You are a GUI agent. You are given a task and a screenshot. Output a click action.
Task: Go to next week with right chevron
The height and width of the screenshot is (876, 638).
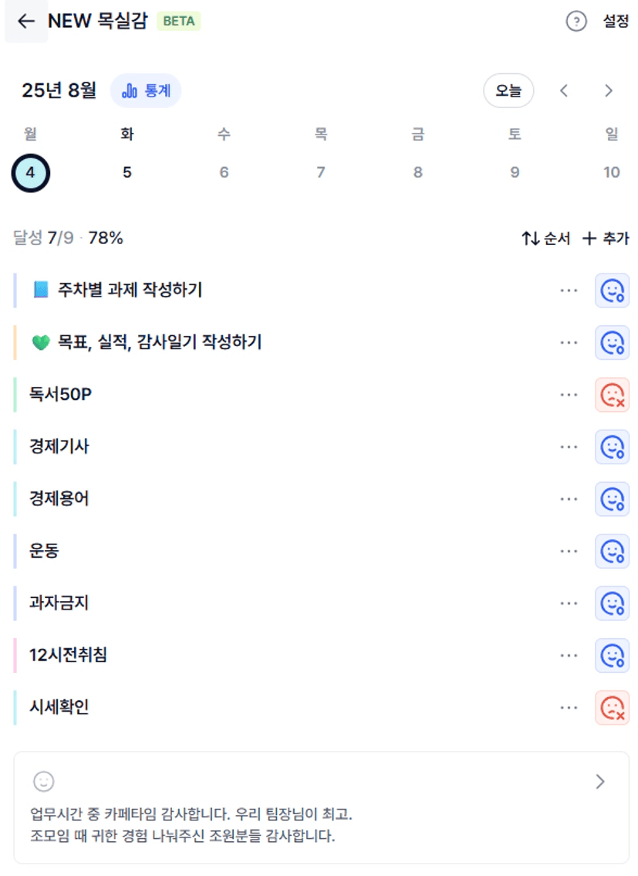pyautogui.click(x=609, y=90)
